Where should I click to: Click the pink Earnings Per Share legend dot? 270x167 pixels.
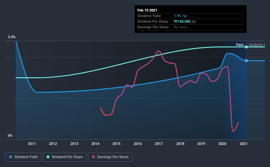tap(93, 157)
